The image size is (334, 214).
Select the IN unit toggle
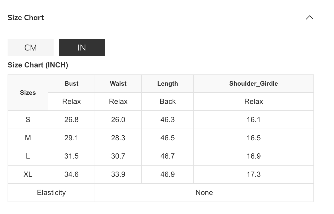click(x=82, y=47)
